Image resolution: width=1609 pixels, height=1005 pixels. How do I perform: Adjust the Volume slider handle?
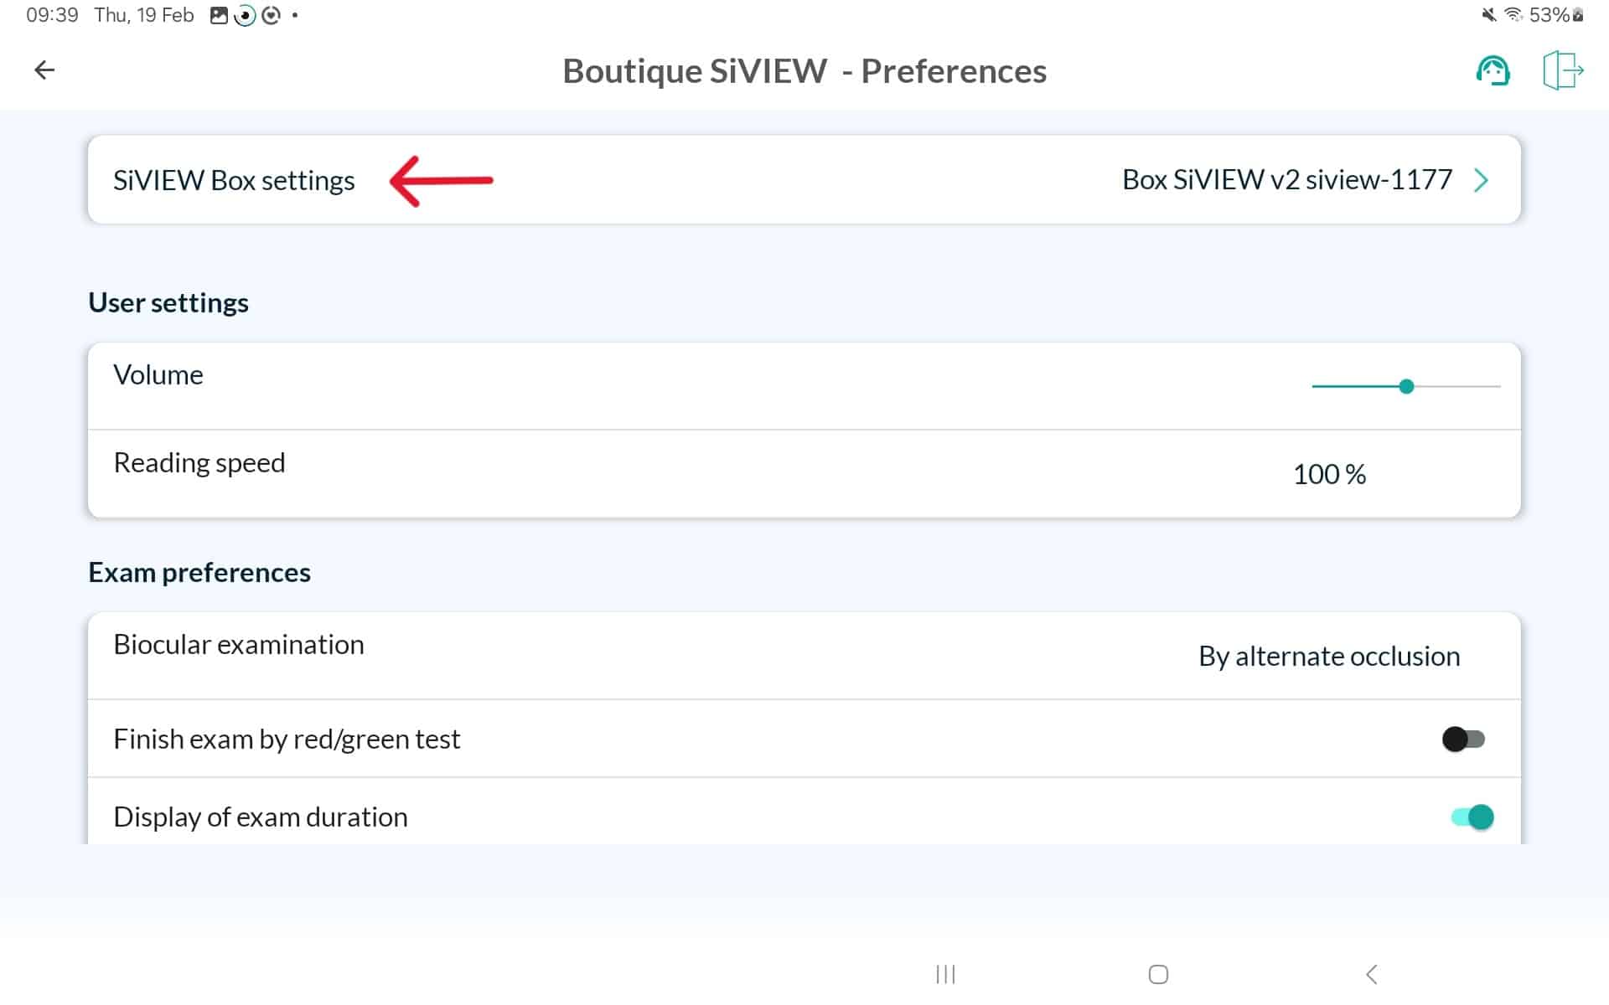tap(1406, 386)
